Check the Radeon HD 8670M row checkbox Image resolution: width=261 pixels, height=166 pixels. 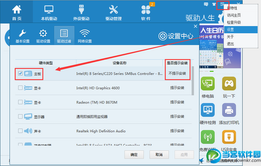pyautogui.click(x=20, y=102)
